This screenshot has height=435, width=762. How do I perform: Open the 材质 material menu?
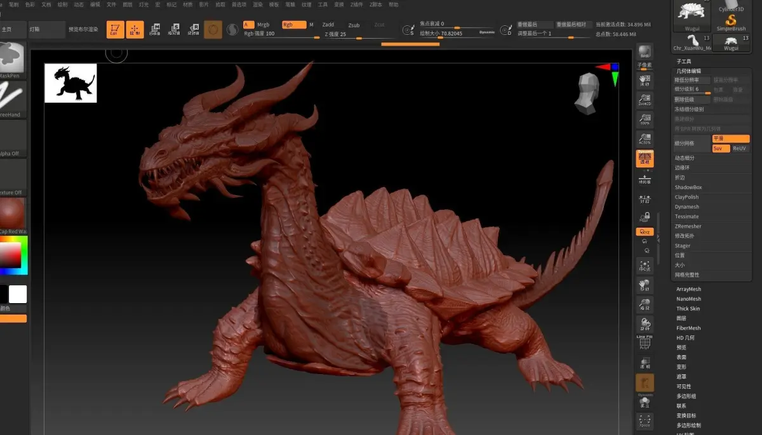188,4
